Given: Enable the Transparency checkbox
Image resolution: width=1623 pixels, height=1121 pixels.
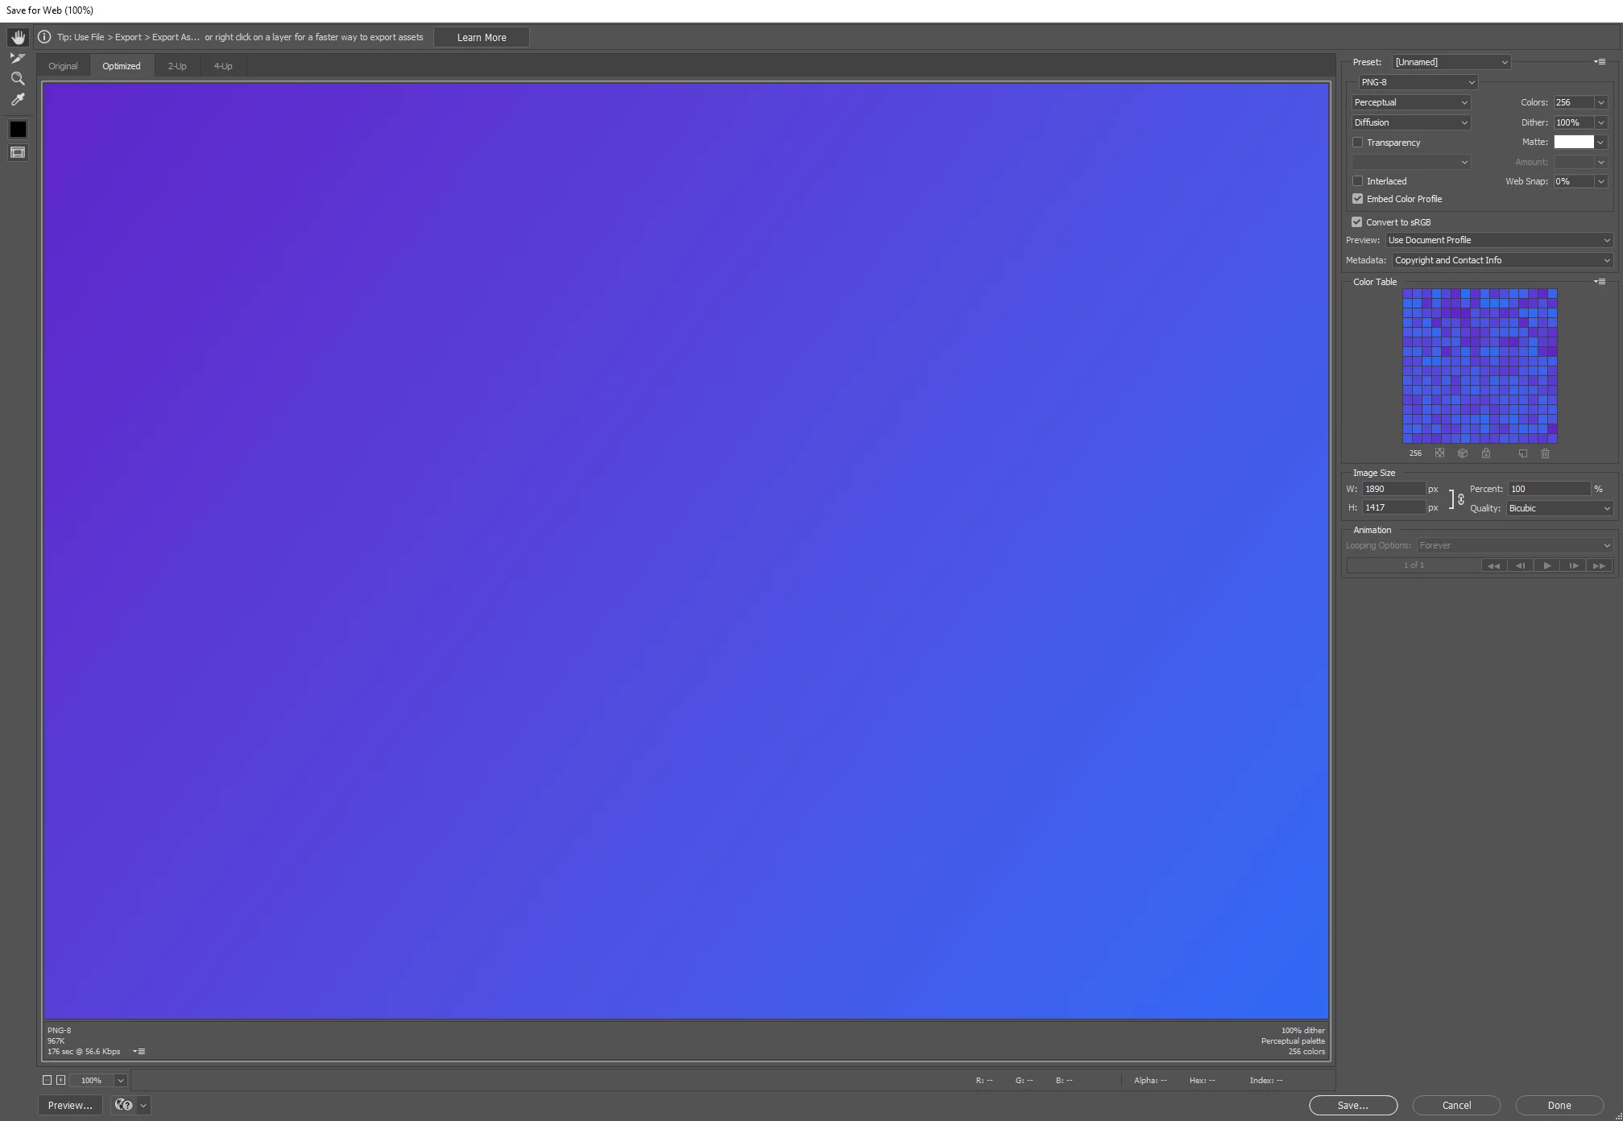Looking at the screenshot, I should pos(1358,143).
